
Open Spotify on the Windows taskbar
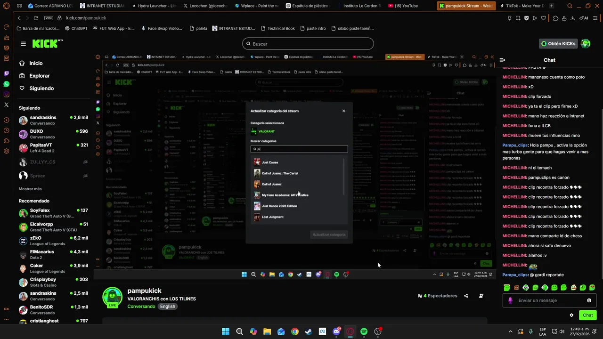(x=364, y=331)
